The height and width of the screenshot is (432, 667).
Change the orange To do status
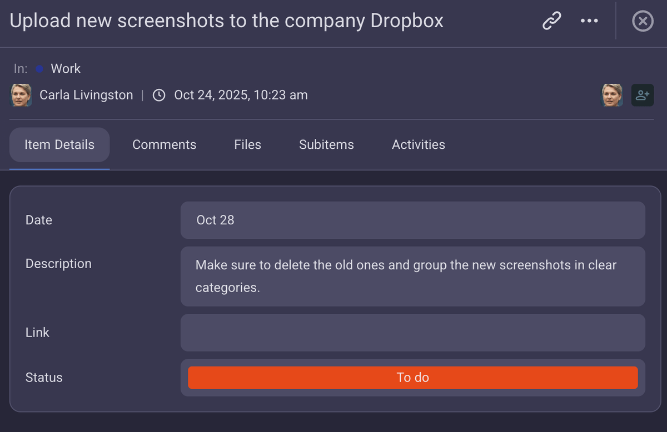(412, 378)
